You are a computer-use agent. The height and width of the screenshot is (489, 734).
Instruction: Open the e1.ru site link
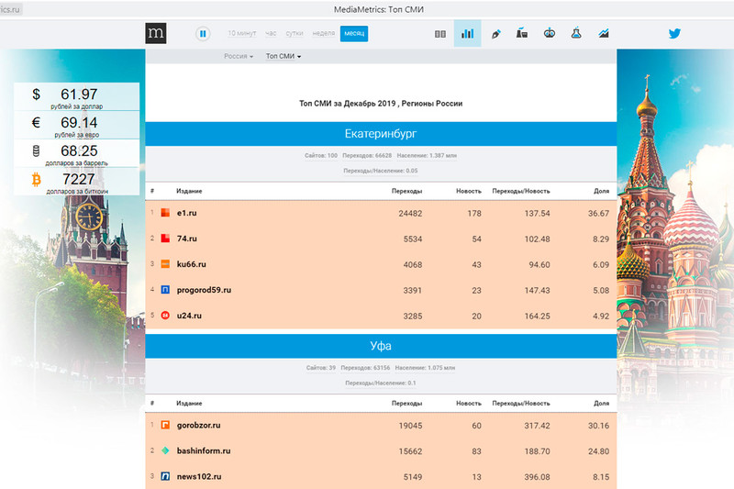coord(187,213)
